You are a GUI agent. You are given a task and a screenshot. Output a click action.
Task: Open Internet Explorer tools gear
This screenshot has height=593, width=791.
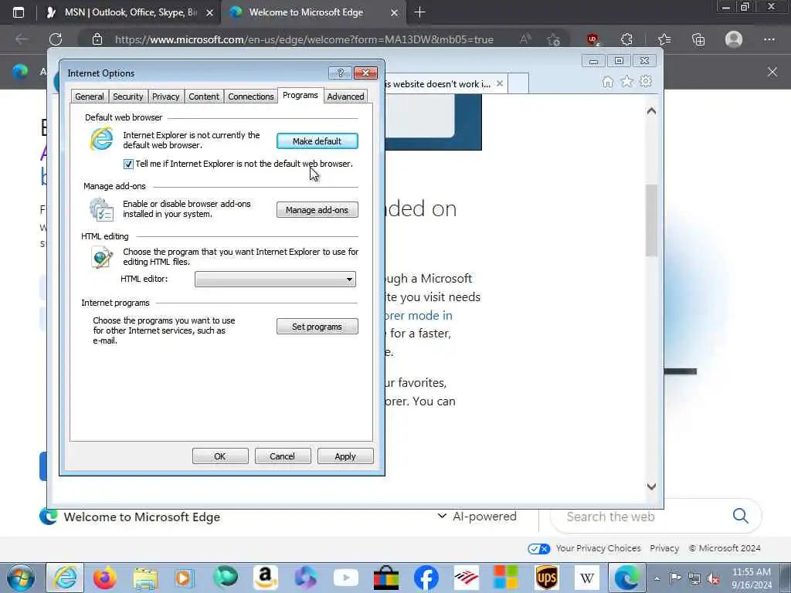pos(646,82)
